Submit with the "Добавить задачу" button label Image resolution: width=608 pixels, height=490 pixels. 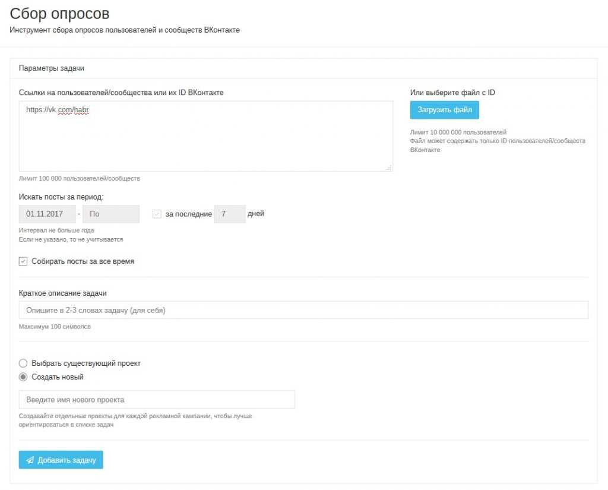point(66,460)
